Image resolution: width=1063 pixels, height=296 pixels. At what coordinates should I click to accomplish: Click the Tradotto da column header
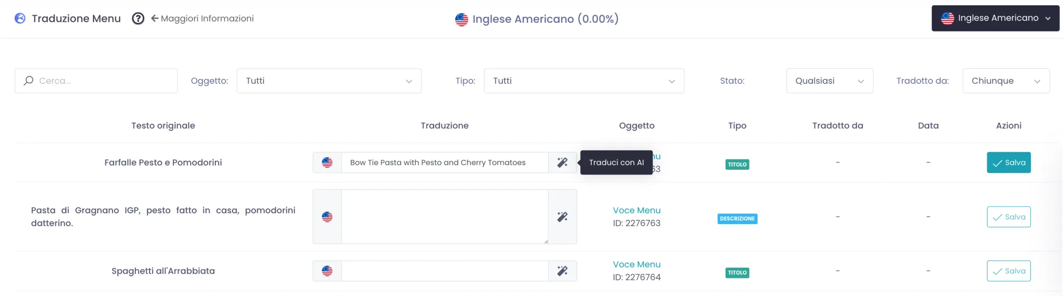coord(838,126)
